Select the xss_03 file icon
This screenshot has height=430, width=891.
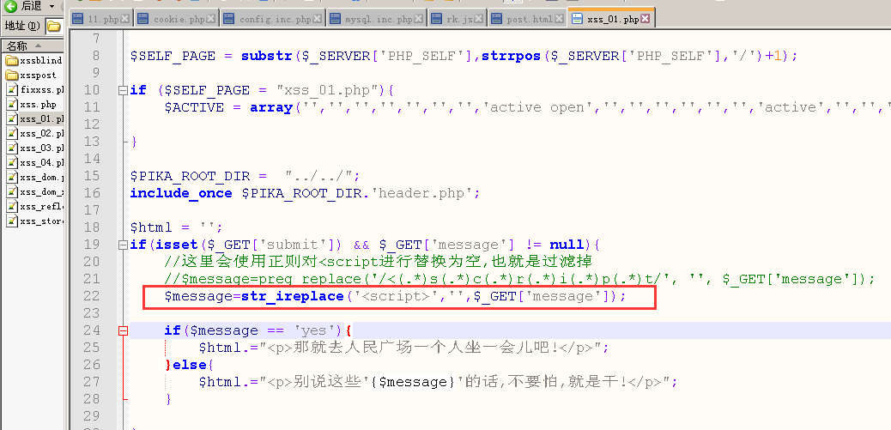(x=12, y=148)
